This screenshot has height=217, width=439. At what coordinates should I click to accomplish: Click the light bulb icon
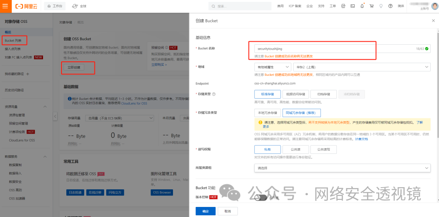(381, 6)
